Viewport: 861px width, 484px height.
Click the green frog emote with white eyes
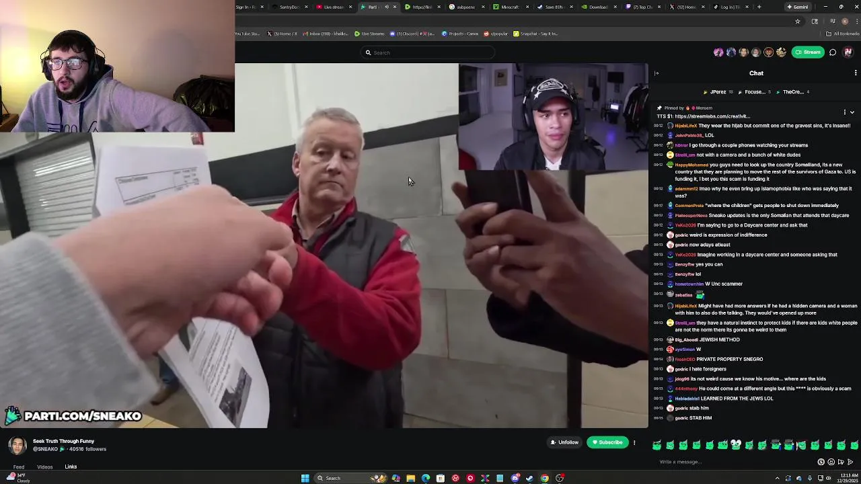[736, 444]
